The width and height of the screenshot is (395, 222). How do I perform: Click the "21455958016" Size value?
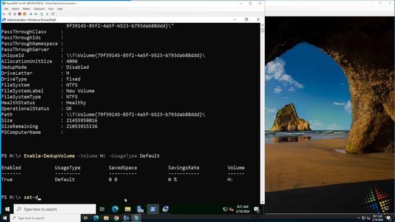(x=81, y=120)
